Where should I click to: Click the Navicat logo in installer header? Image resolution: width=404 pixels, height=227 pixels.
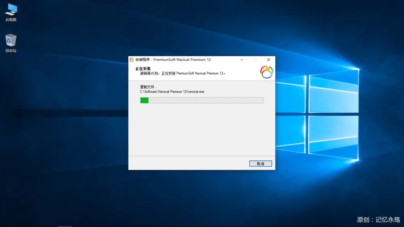tap(266, 72)
